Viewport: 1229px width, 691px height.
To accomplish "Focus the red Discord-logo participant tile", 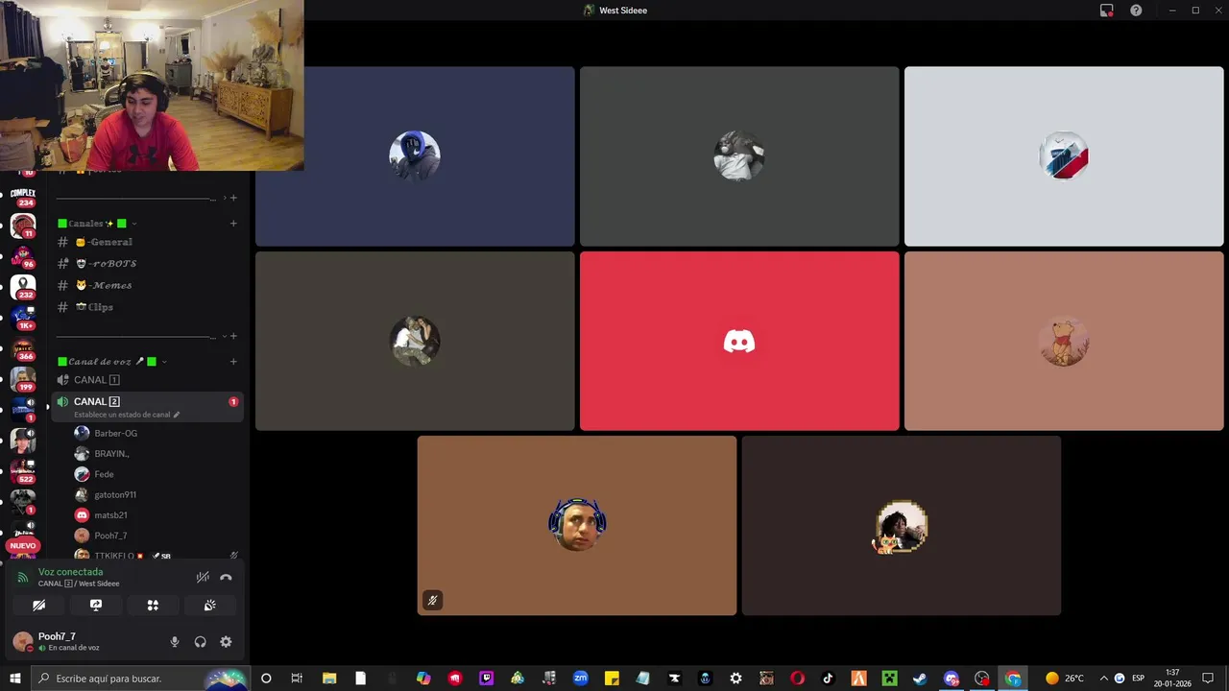I will (x=739, y=341).
